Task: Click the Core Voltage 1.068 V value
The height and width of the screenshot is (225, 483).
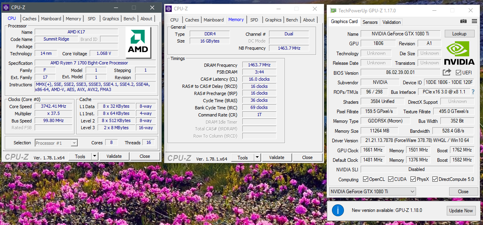Action: pyautogui.click(x=104, y=53)
